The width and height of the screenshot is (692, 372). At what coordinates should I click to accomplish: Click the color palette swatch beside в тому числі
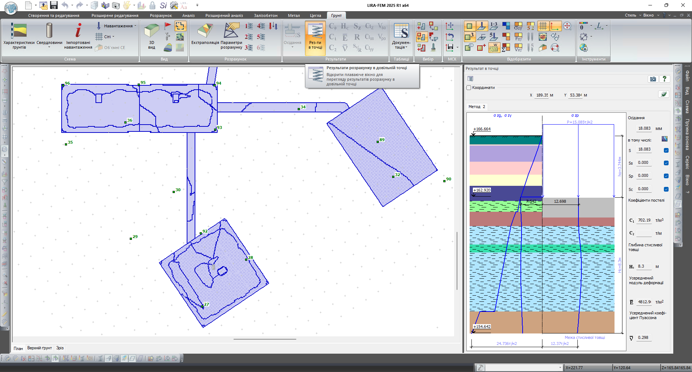point(665,139)
